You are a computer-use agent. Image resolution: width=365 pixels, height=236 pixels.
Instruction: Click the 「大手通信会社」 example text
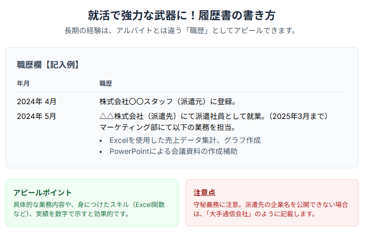(229, 214)
